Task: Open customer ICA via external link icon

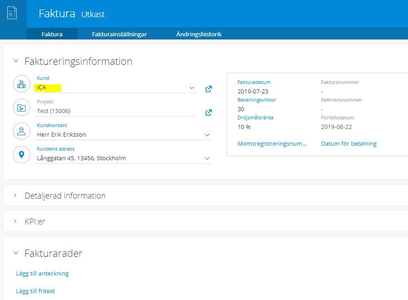Action: pyautogui.click(x=209, y=89)
